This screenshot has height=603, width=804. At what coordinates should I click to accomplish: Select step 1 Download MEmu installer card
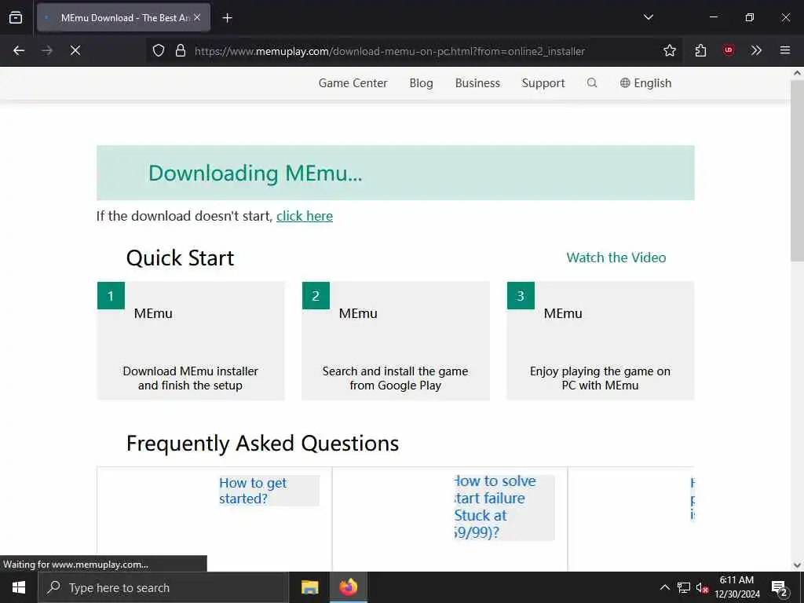(191, 341)
